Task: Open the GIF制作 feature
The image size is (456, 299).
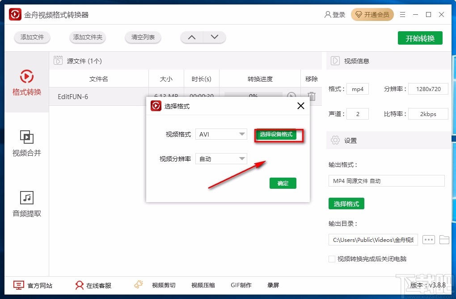Action: pos(241,285)
